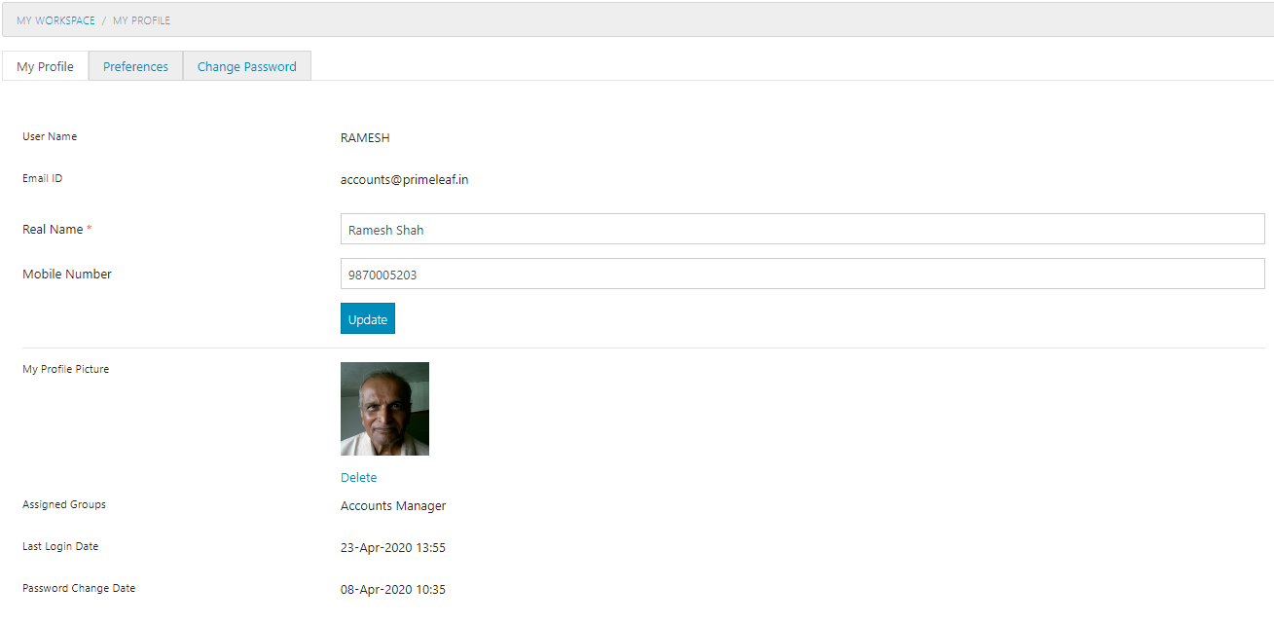Click the My Profile breadcrumb entry

[x=141, y=19]
